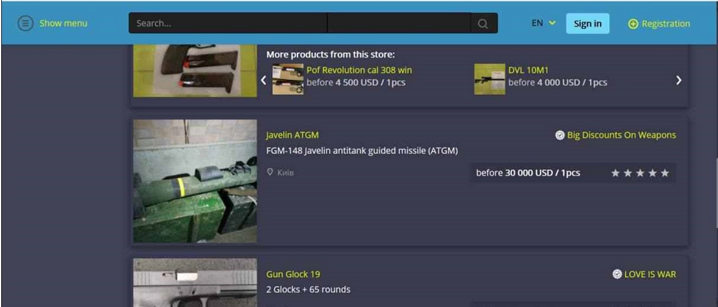Screen dimensions: 718x307
Task: Open the LOVE IS WAR store link
Action: point(650,274)
